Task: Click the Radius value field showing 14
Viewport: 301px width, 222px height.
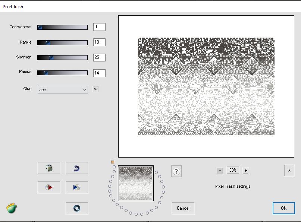Action: pyautogui.click(x=99, y=73)
